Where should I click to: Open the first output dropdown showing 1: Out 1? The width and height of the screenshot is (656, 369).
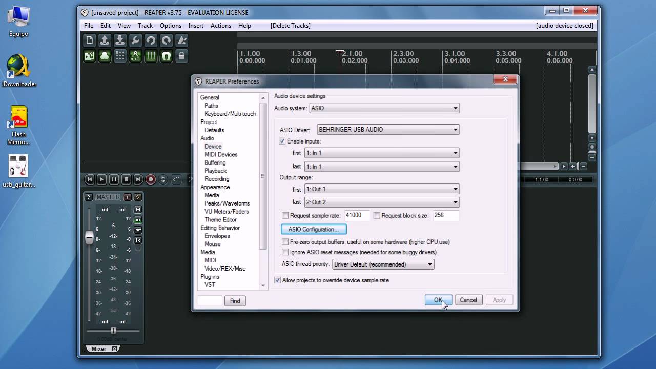pyautogui.click(x=382, y=189)
